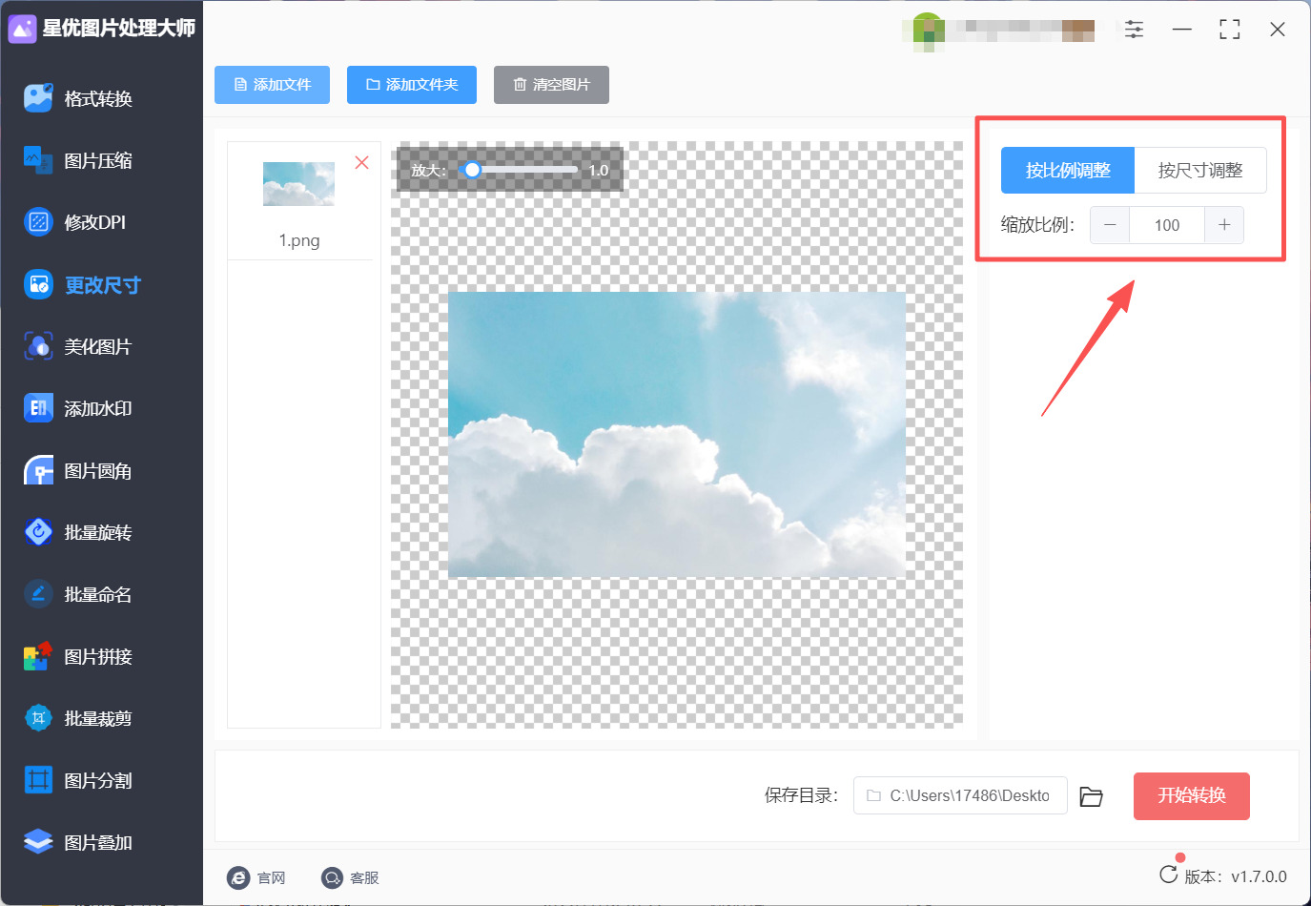Browse save folder with folder icon
This screenshot has width=1311, height=906.
coord(1091,796)
